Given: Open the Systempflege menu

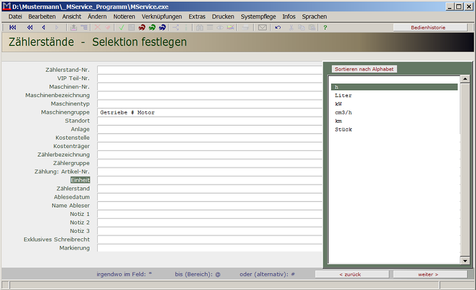Looking at the screenshot, I should [x=258, y=17].
